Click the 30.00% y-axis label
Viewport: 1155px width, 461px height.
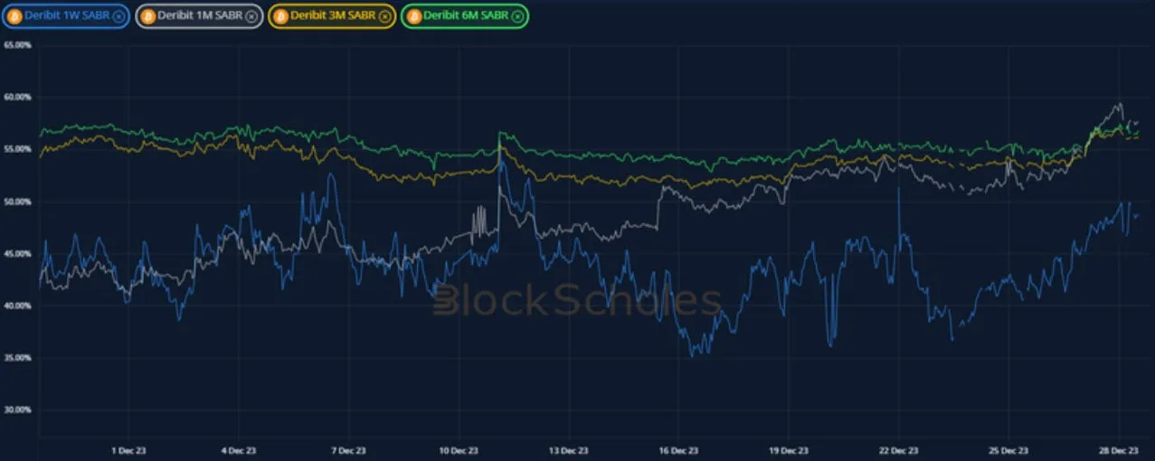click(17, 409)
